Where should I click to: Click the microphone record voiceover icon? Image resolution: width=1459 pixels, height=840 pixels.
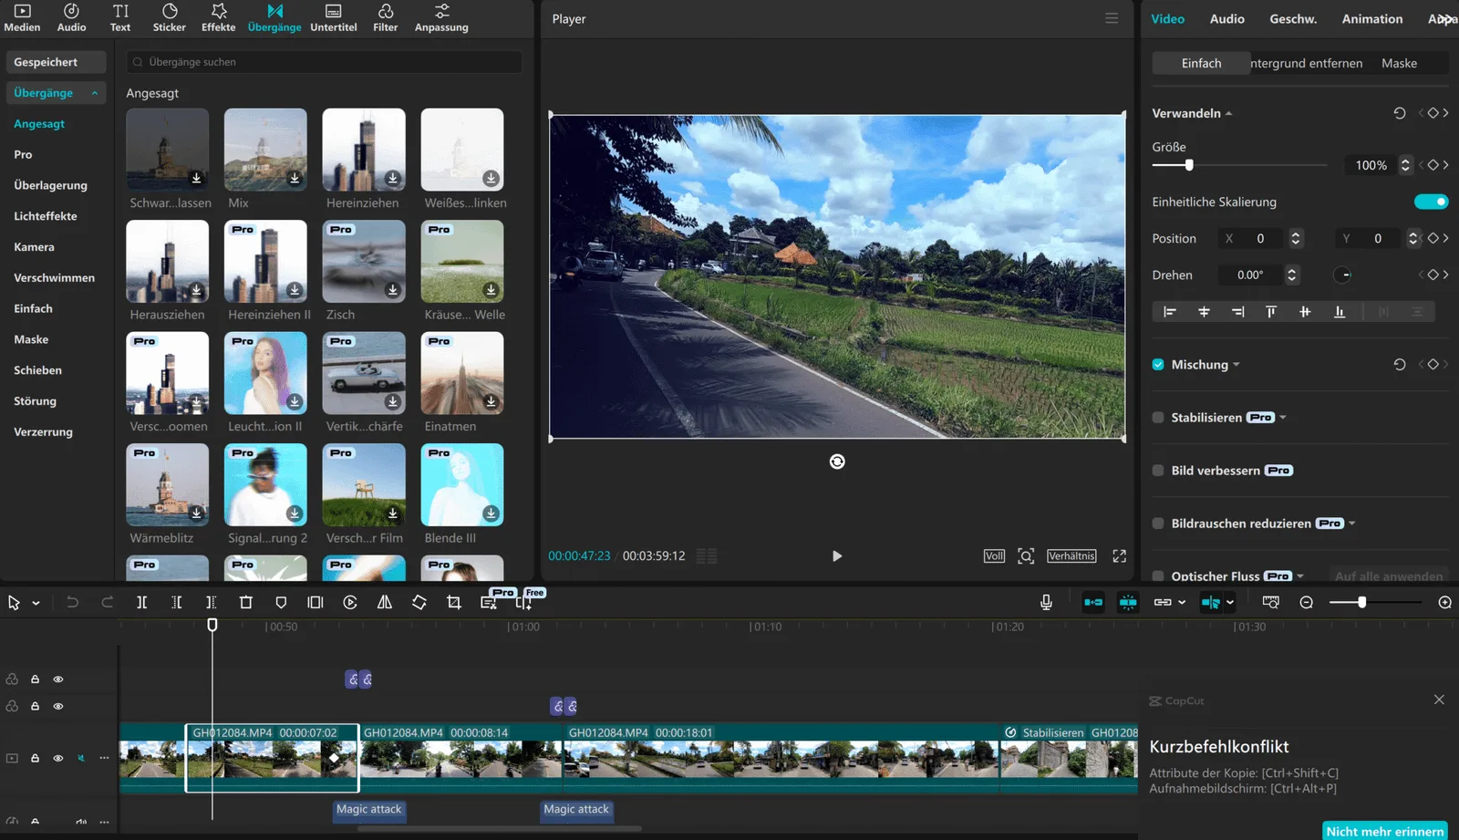[1046, 602]
